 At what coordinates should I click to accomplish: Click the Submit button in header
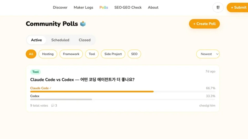238,7
